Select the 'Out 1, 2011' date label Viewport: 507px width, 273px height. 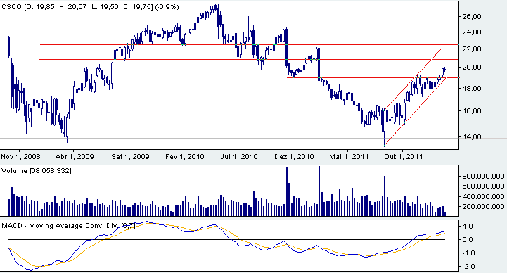(404, 157)
